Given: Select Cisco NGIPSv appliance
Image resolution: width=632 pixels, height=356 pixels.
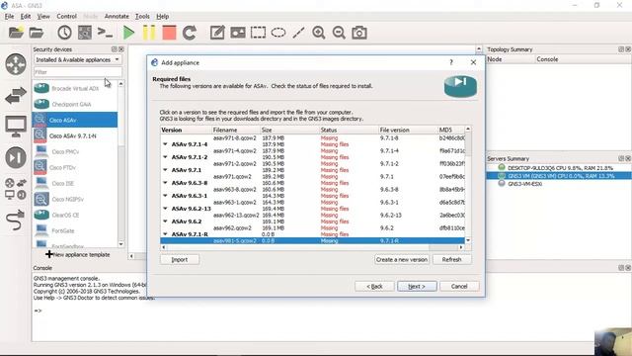Looking at the screenshot, I should (x=75, y=199).
